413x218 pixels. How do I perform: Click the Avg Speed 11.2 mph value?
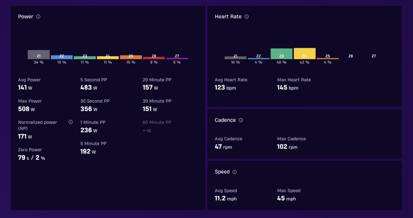tap(226, 198)
